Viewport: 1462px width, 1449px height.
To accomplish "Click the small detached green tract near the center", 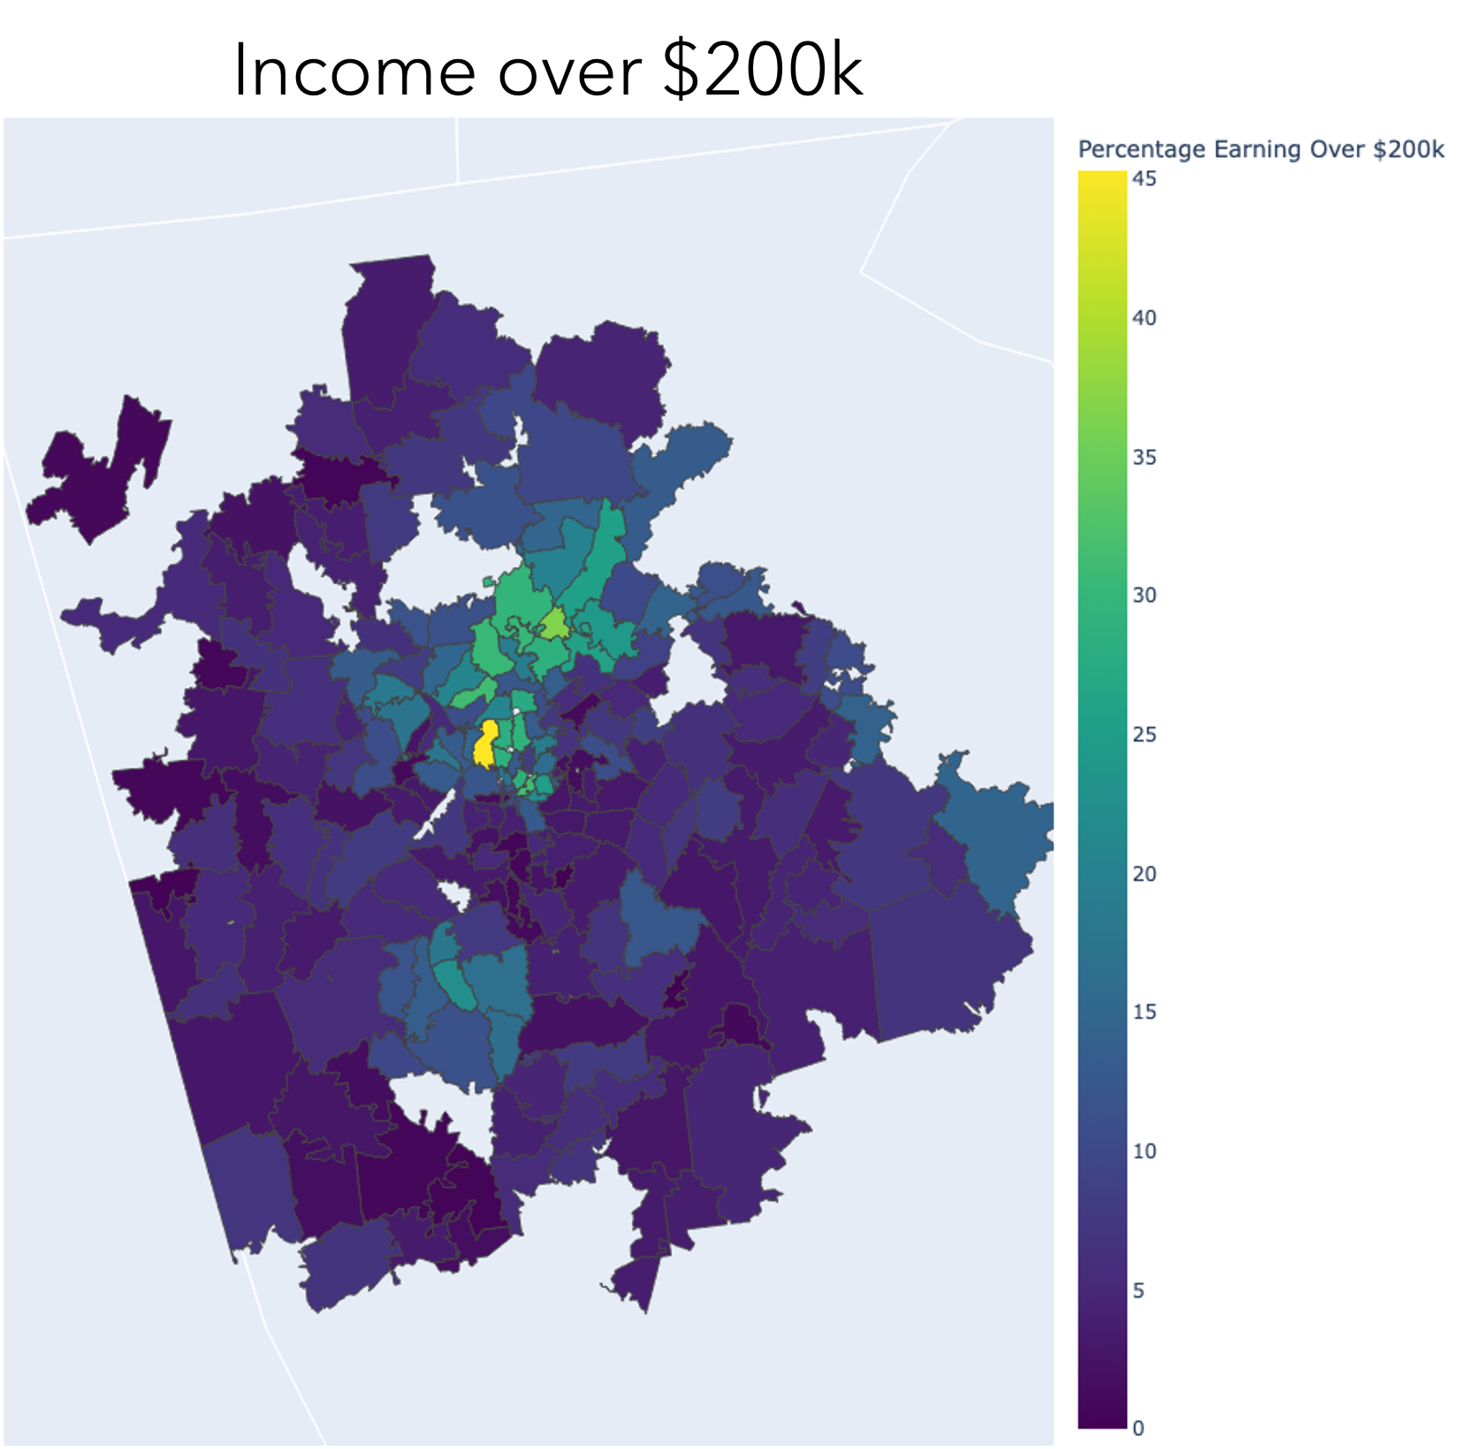I will (x=487, y=580).
